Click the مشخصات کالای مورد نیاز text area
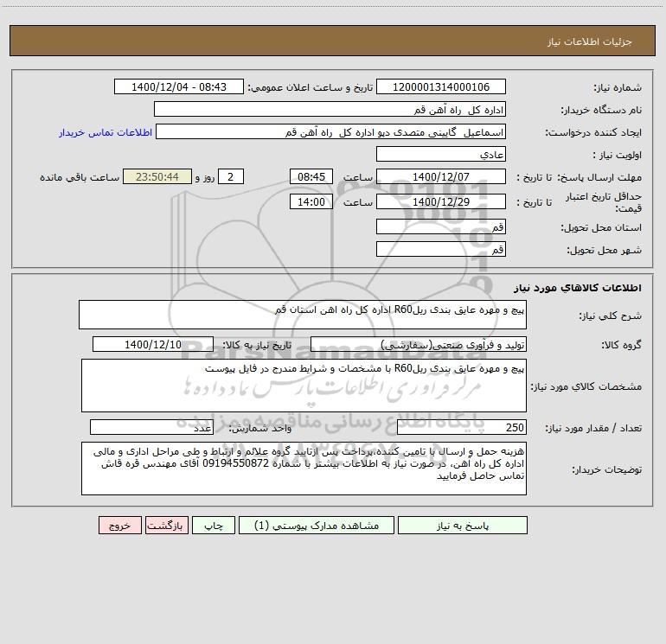The width and height of the screenshot is (666, 644). pyautogui.click(x=304, y=386)
